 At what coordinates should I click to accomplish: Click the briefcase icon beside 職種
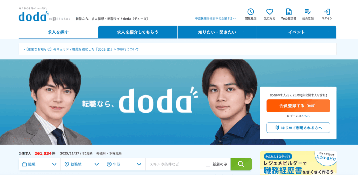(x=24, y=164)
